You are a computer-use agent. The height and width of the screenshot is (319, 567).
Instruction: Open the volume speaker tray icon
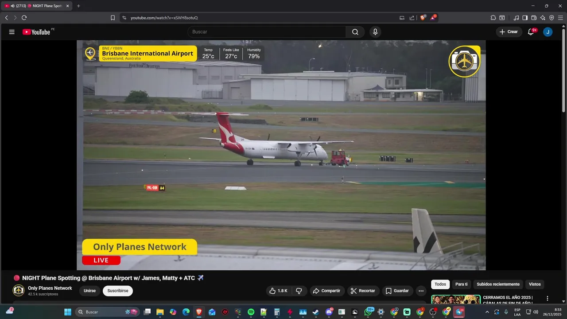[536, 312]
